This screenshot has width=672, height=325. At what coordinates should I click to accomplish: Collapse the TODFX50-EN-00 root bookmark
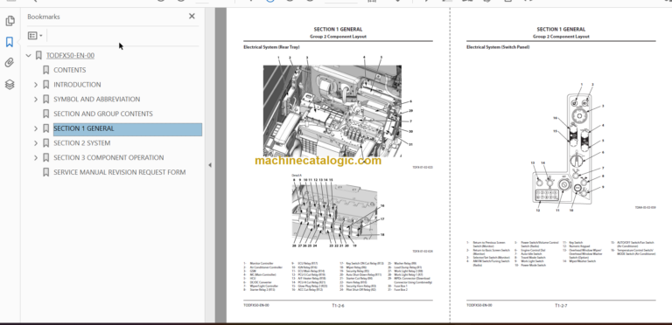29,56
